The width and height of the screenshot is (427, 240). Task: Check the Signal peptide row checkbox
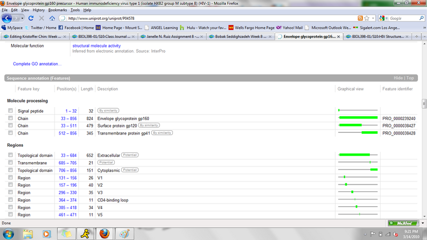pyautogui.click(x=10, y=111)
